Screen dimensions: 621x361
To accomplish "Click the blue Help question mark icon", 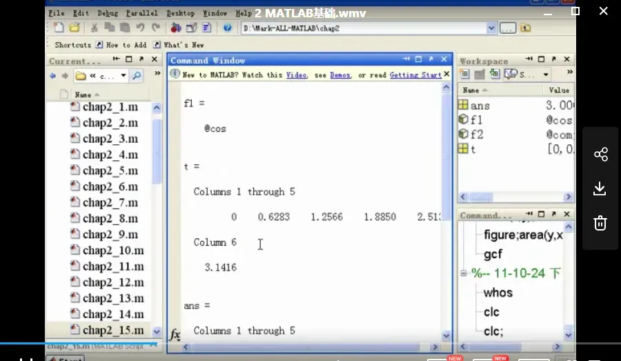I will pyautogui.click(x=227, y=28).
